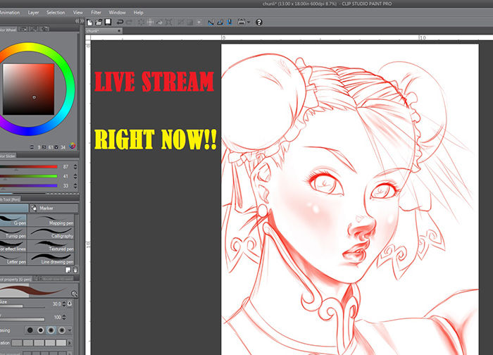Select the Textured pen sub tool

[x=51, y=246]
